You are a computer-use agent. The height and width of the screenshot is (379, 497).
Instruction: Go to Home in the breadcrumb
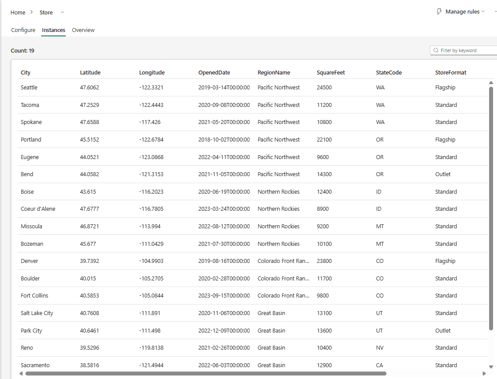click(x=18, y=12)
